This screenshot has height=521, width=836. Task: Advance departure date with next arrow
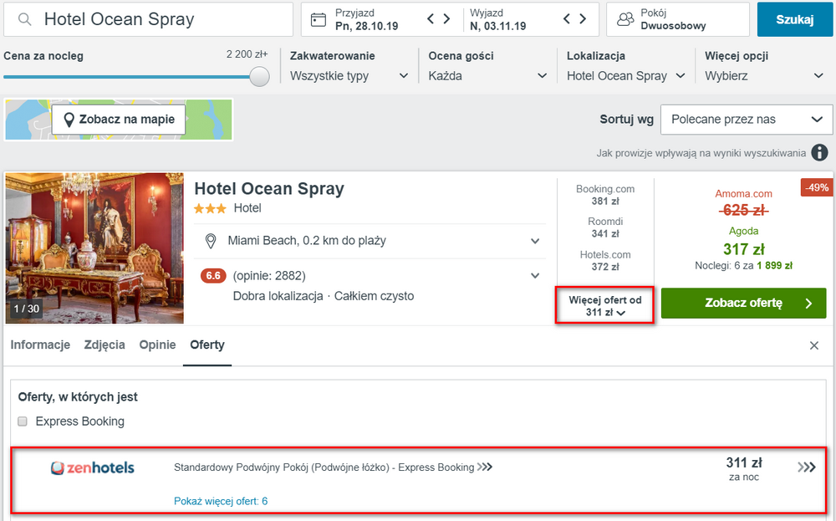point(583,18)
